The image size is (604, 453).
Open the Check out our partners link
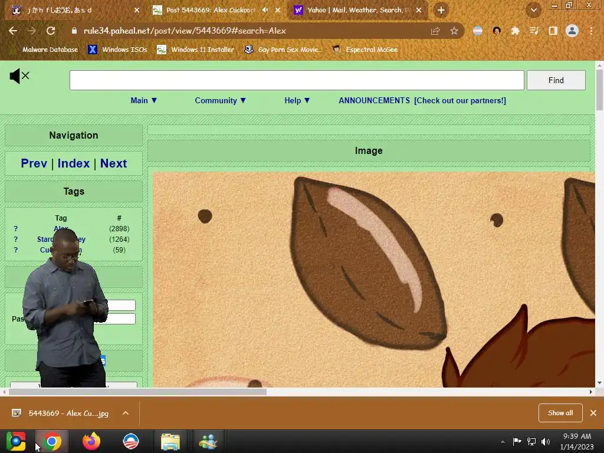point(460,100)
